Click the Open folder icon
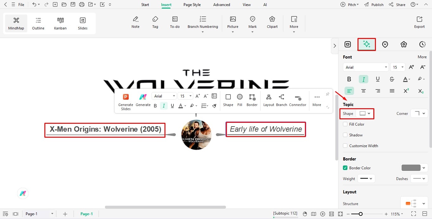This screenshot has width=432, height=219. [64, 4]
